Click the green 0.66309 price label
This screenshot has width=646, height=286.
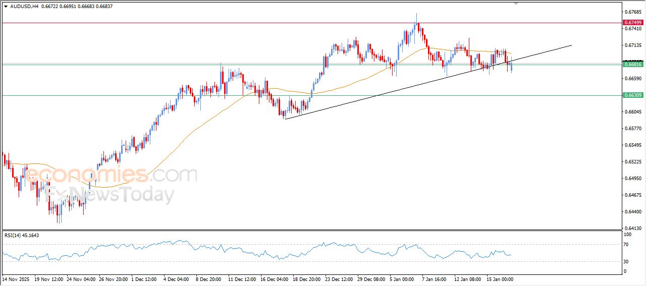[x=633, y=95]
